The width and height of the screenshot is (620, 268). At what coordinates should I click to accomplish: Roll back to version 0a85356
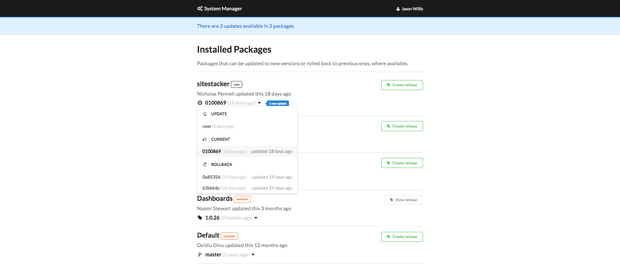pyautogui.click(x=212, y=177)
